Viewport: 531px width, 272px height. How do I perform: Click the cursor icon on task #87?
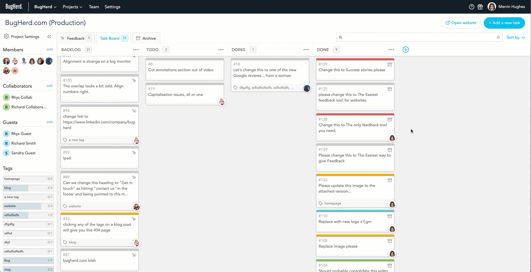[x=134, y=255]
